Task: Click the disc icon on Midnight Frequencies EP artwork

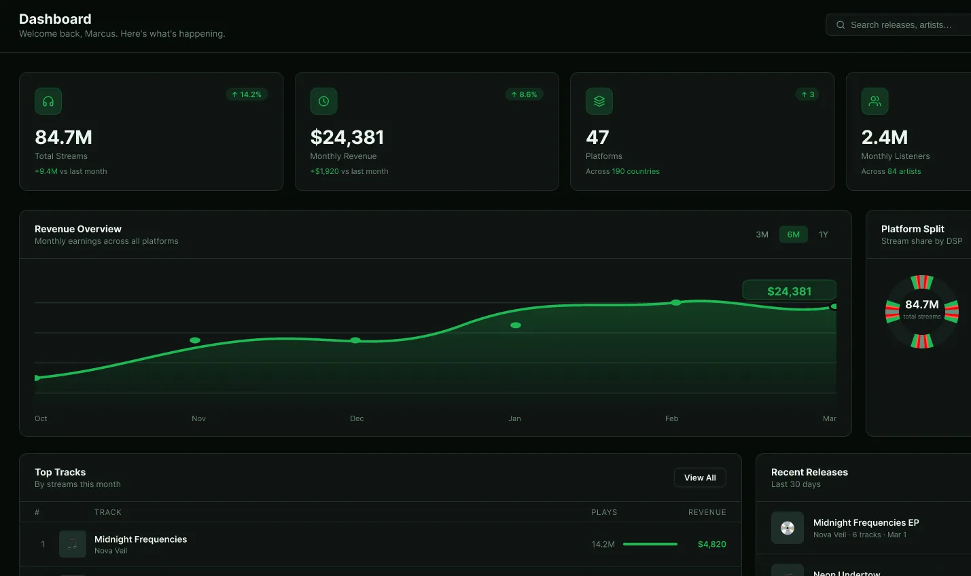Action: pos(787,528)
